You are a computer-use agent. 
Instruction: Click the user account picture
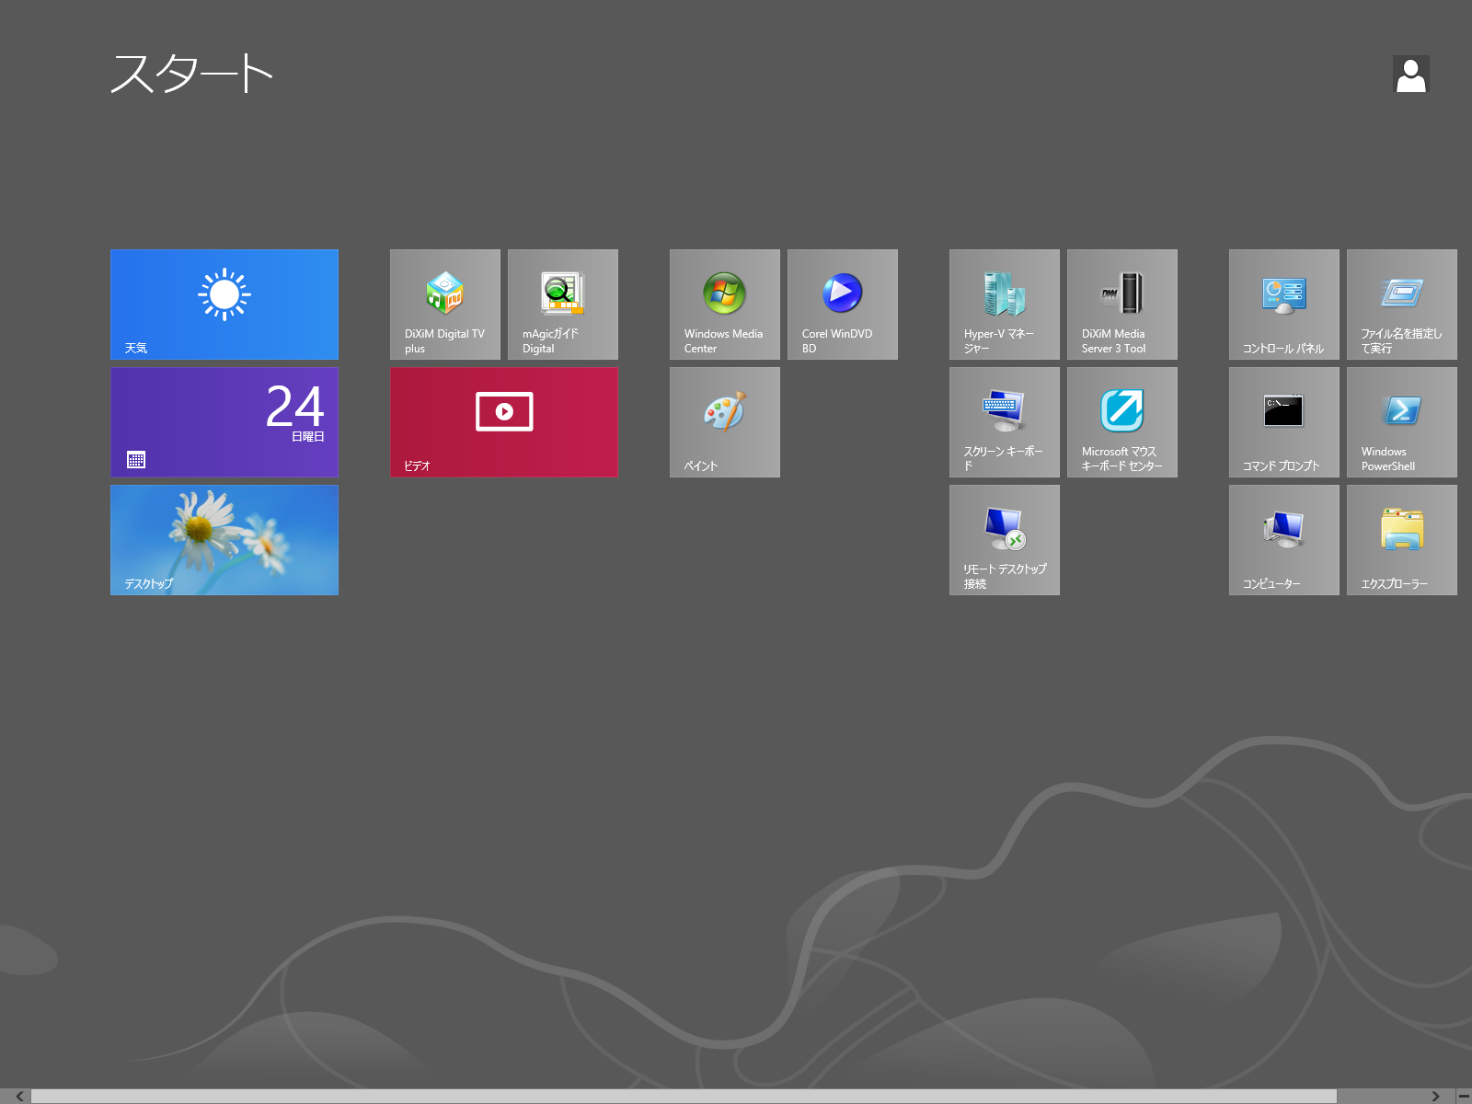coord(1410,75)
